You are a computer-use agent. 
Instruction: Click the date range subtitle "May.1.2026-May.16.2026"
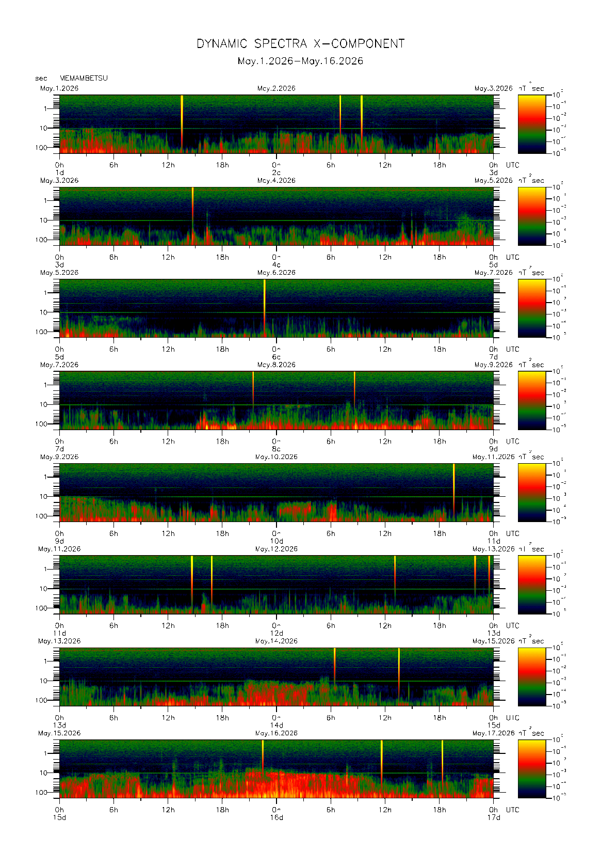click(300, 61)
